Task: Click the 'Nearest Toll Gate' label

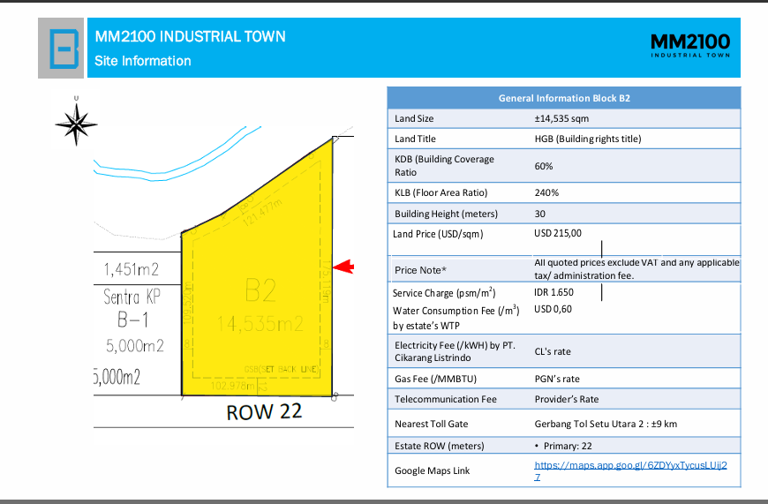Action: point(432,424)
